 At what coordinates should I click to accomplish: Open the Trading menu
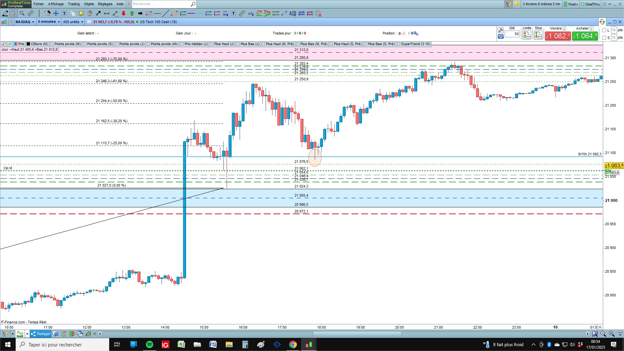(x=74, y=4)
